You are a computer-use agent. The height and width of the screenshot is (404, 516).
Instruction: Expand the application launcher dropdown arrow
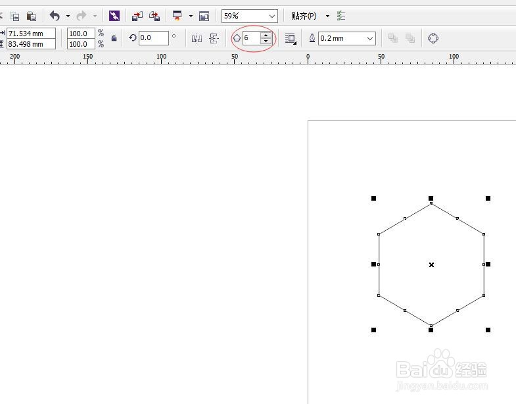point(191,16)
